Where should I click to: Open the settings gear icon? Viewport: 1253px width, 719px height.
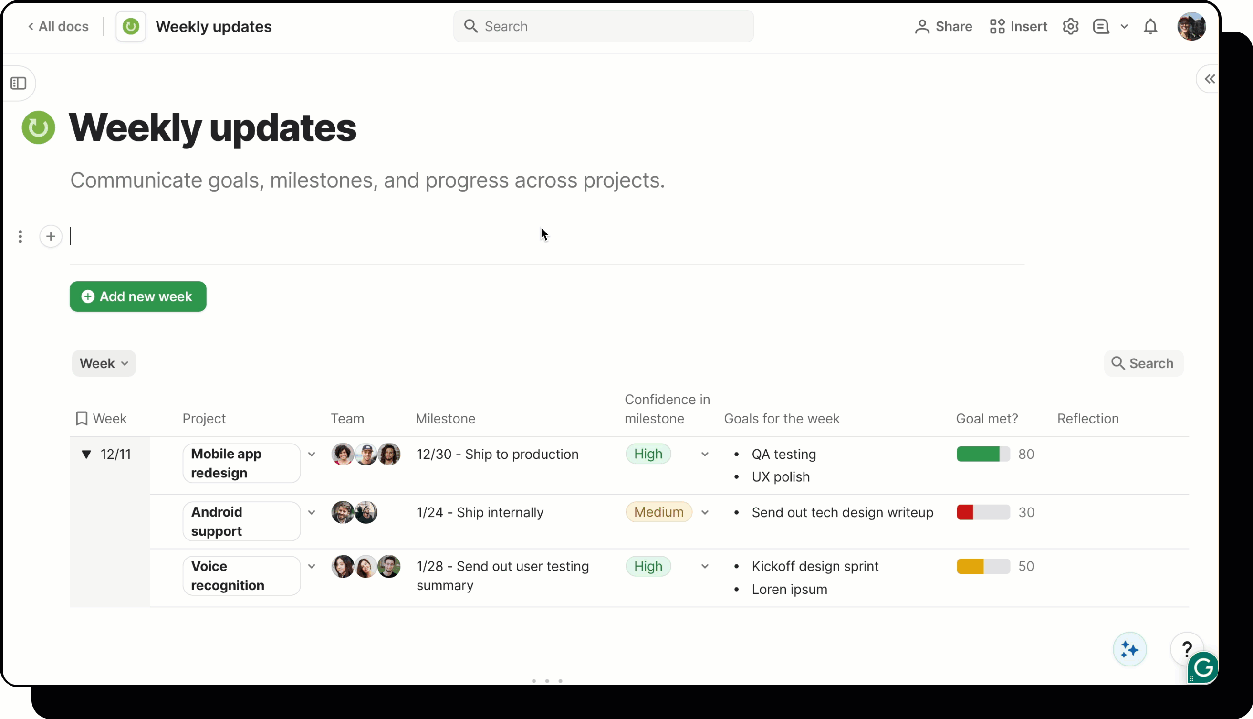[1070, 26]
